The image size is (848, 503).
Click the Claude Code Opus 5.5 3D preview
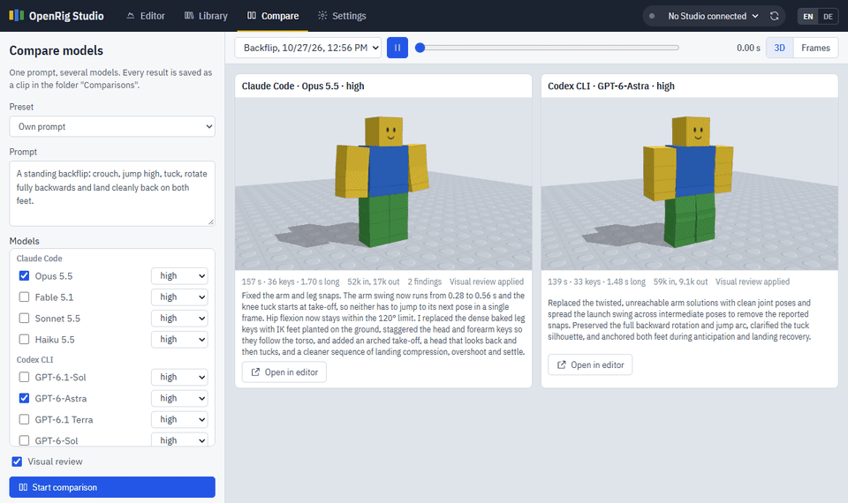tap(382, 184)
